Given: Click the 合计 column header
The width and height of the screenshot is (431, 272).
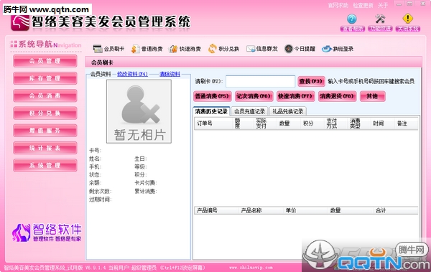Looking at the screenshot, I should [x=381, y=210].
